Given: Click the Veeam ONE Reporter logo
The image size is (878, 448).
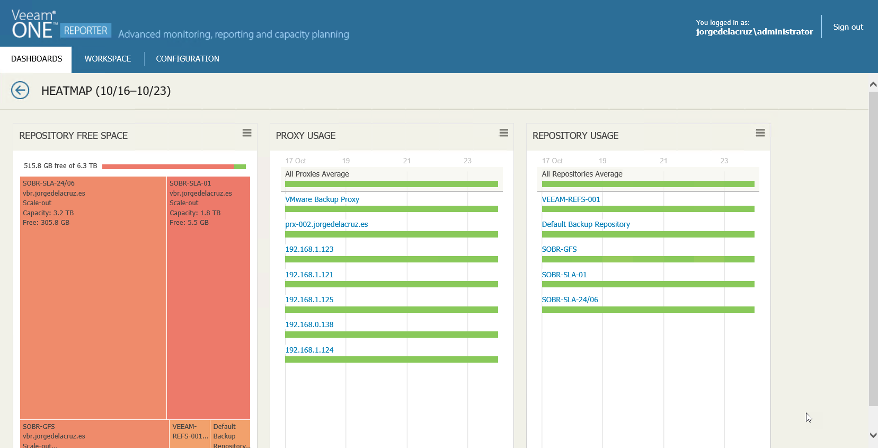Looking at the screenshot, I should 61,24.
